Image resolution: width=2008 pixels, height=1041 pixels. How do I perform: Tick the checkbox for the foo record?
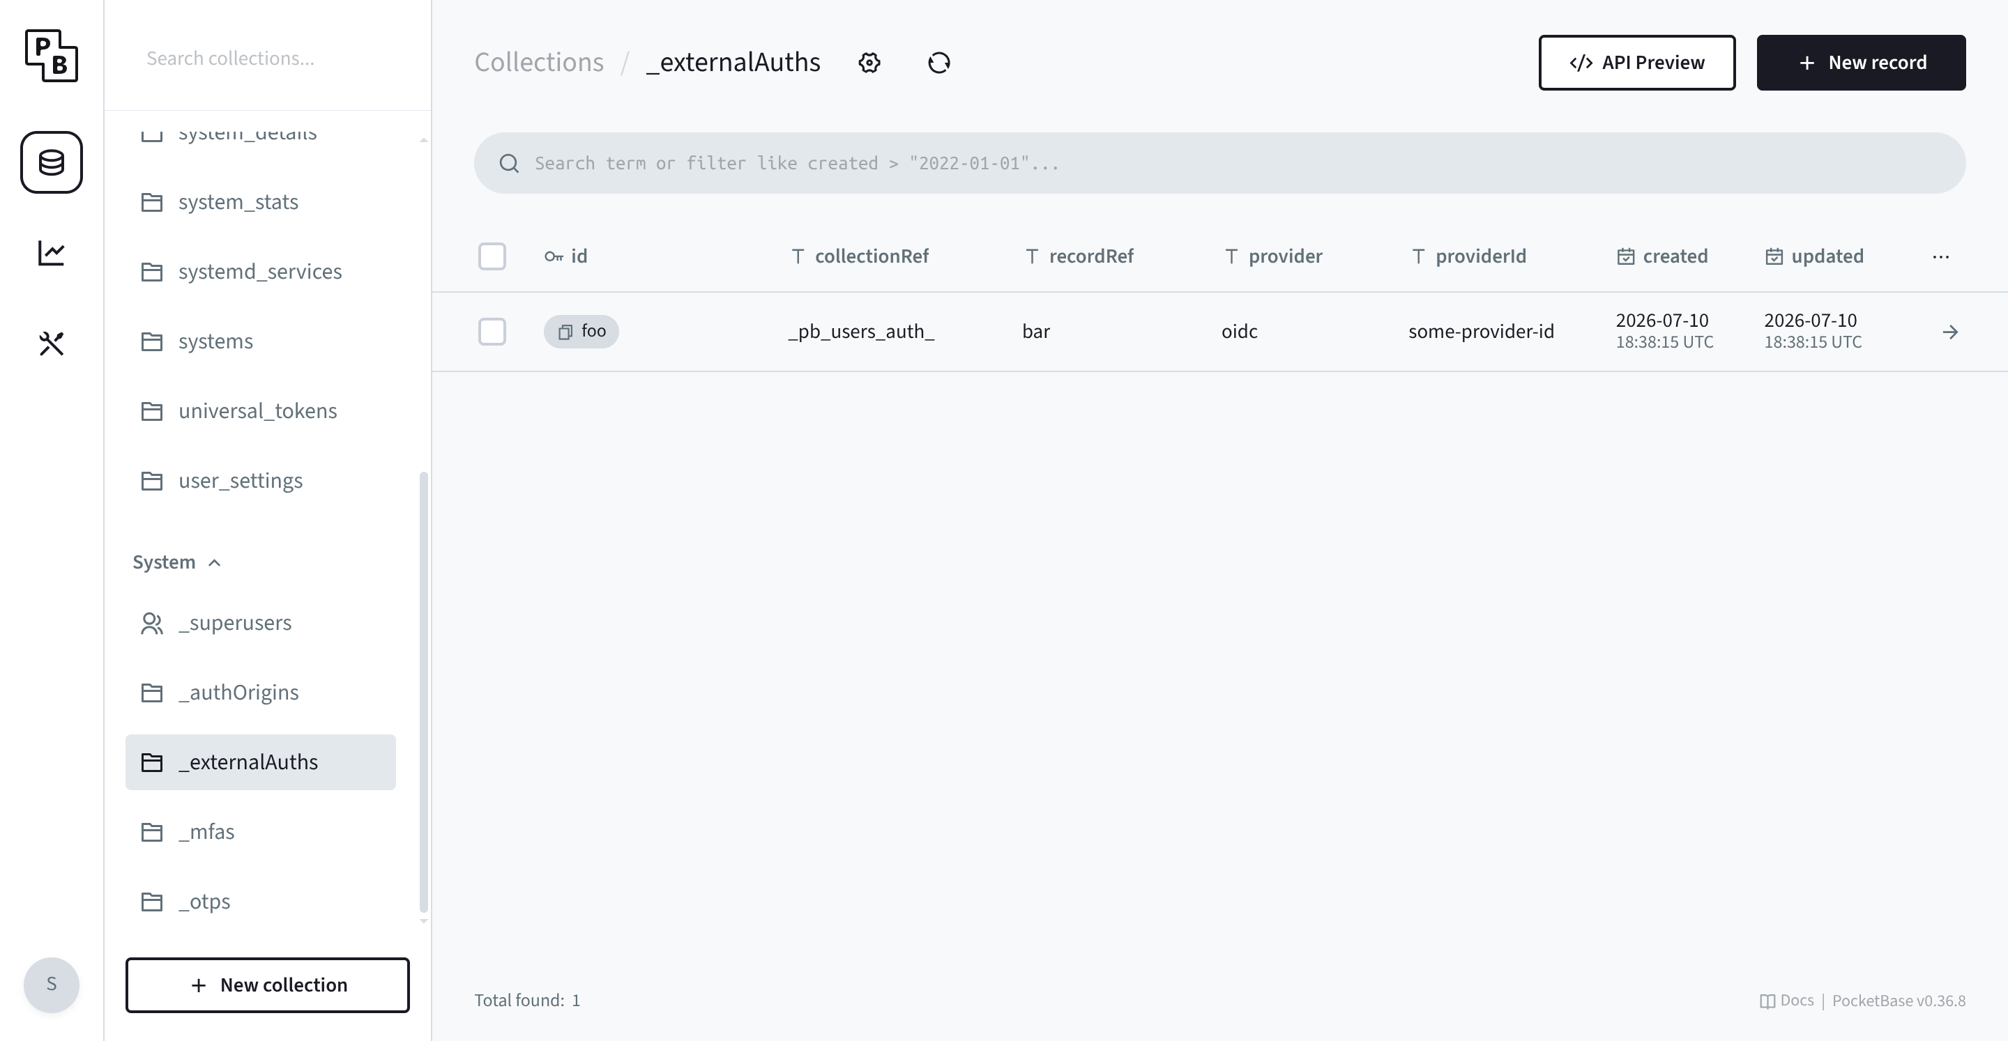click(492, 332)
